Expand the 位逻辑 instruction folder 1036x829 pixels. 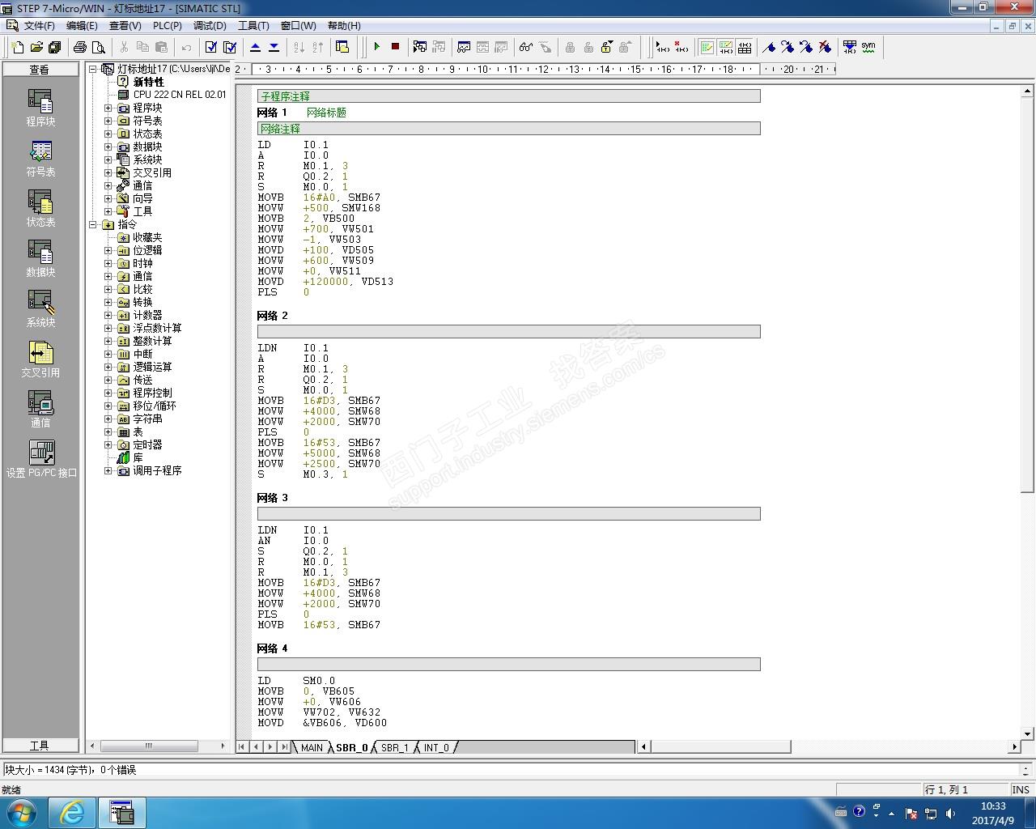(x=108, y=250)
